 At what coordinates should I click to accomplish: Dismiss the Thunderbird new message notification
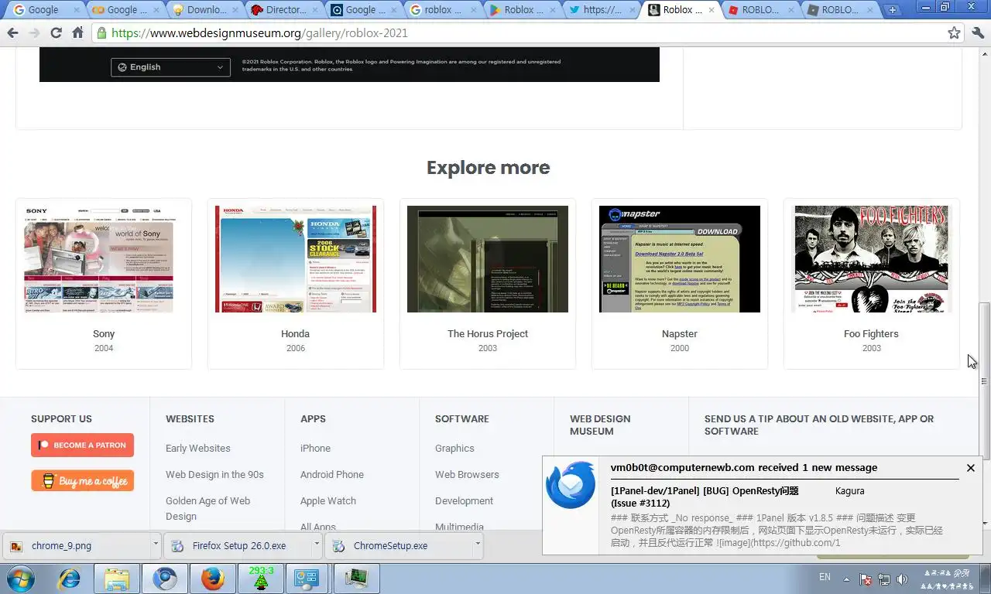[971, 468]
